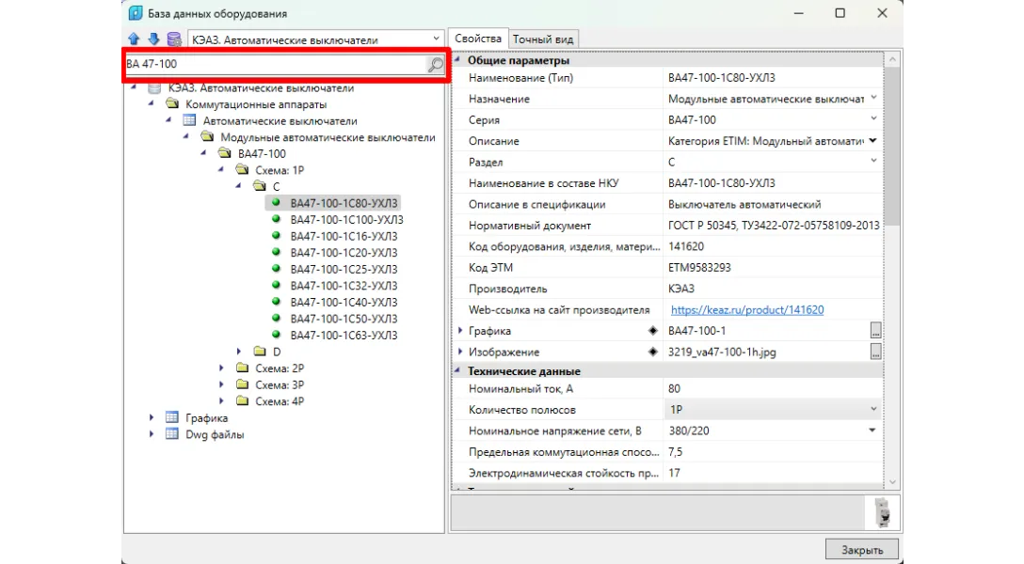Open the database settings icon in toolbar

pyautogui.click(x=174, y=39)
